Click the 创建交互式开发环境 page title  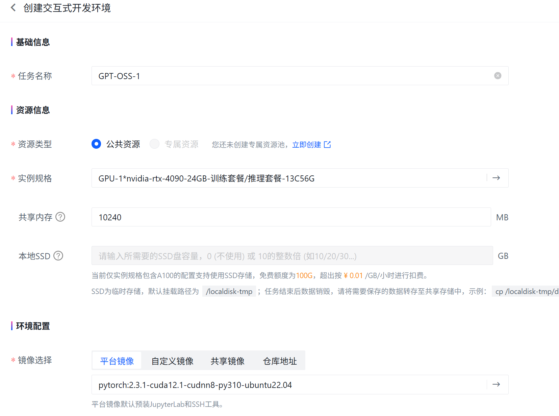(x=67, y=8)
